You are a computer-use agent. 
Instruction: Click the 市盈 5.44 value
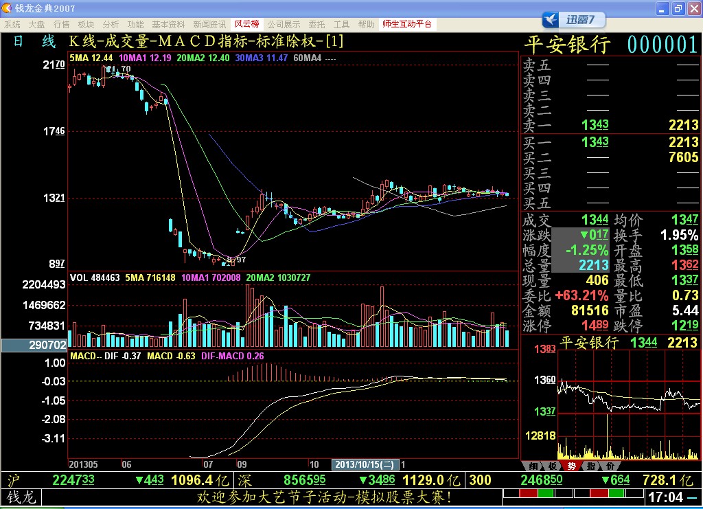click(685, 310)
